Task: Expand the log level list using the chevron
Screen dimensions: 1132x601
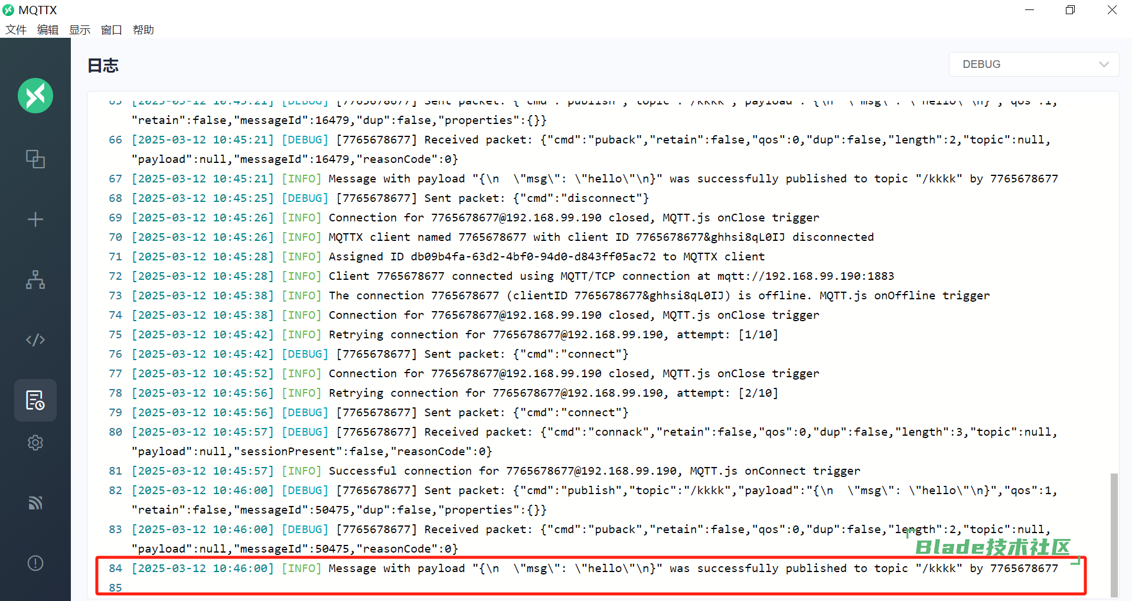Action: 1104,64
